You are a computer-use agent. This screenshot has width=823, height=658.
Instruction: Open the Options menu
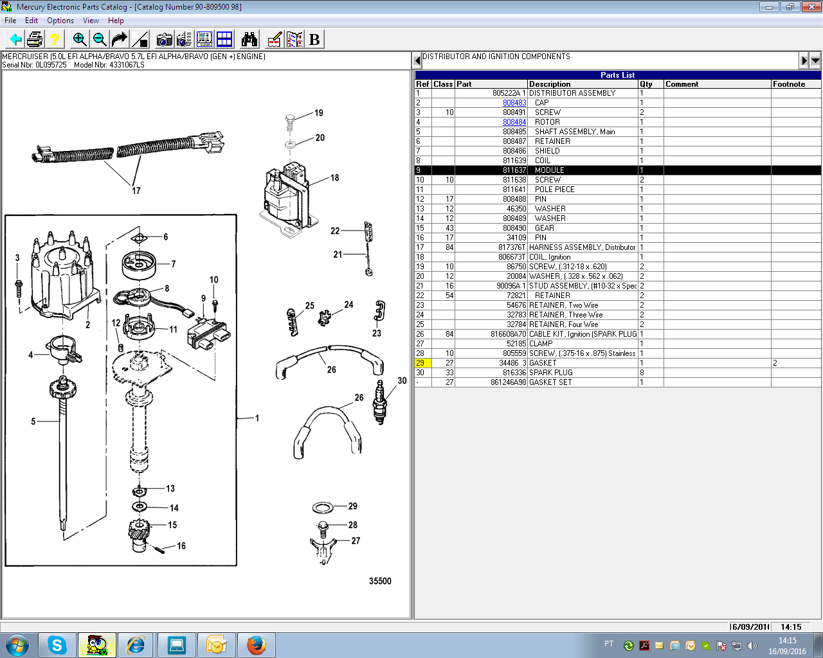point(60,21)
